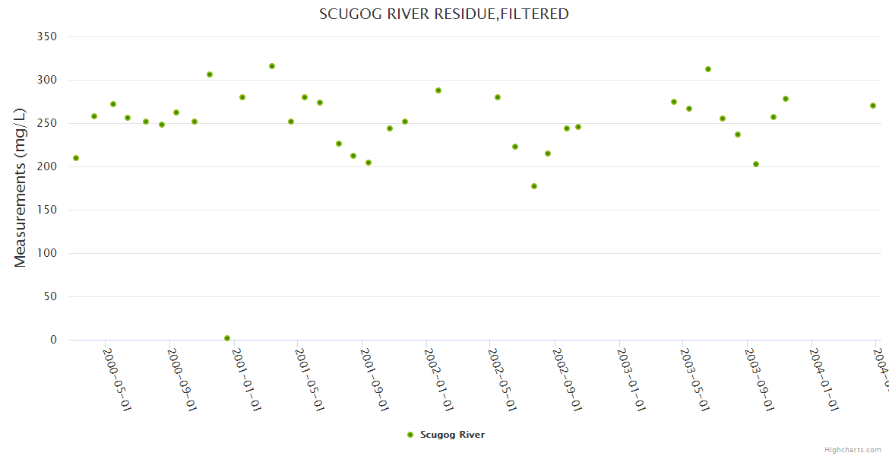Open the Highcharts.com credits link
Viewport: 889px width, 456px height.
tap(853, 449)
